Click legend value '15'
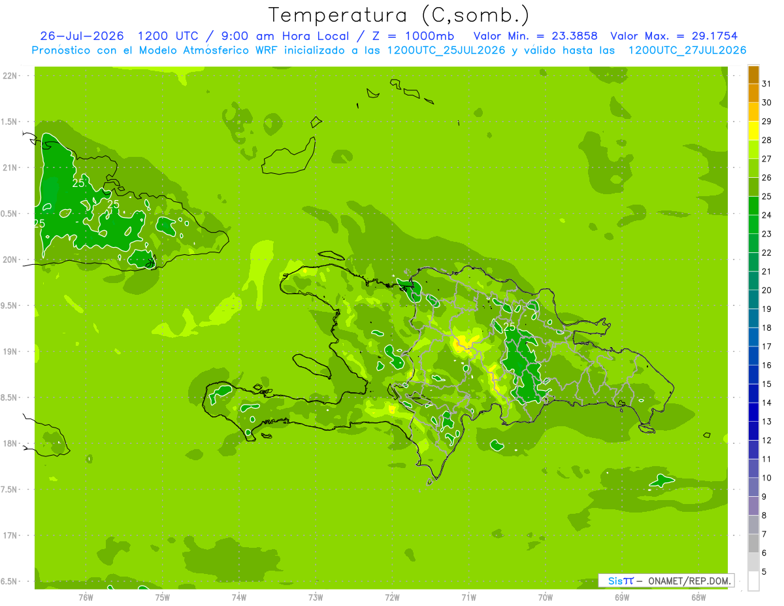Image resolution: width=784 pixels, height=606 pixels. click(x=767, y=384)
